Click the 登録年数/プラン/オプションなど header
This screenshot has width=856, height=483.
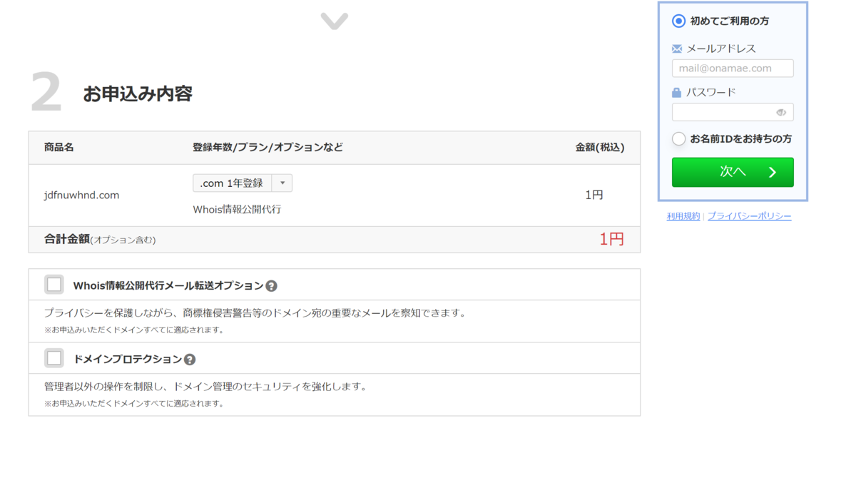(267, 148)
